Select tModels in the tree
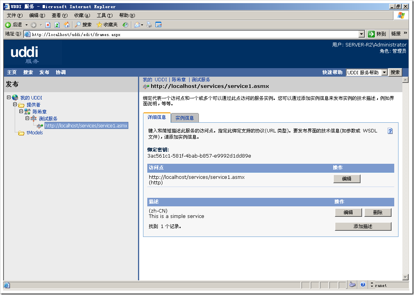 34,133
